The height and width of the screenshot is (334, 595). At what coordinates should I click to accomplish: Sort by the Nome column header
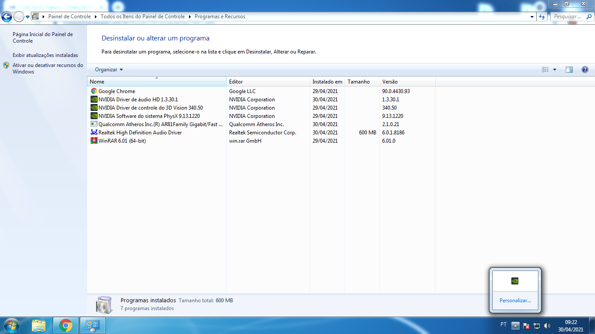(157, 82)
